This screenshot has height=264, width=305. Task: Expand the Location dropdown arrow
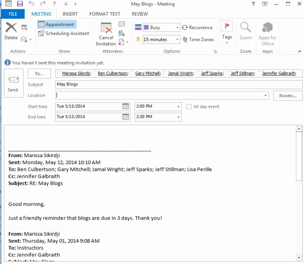coord(265,95)
